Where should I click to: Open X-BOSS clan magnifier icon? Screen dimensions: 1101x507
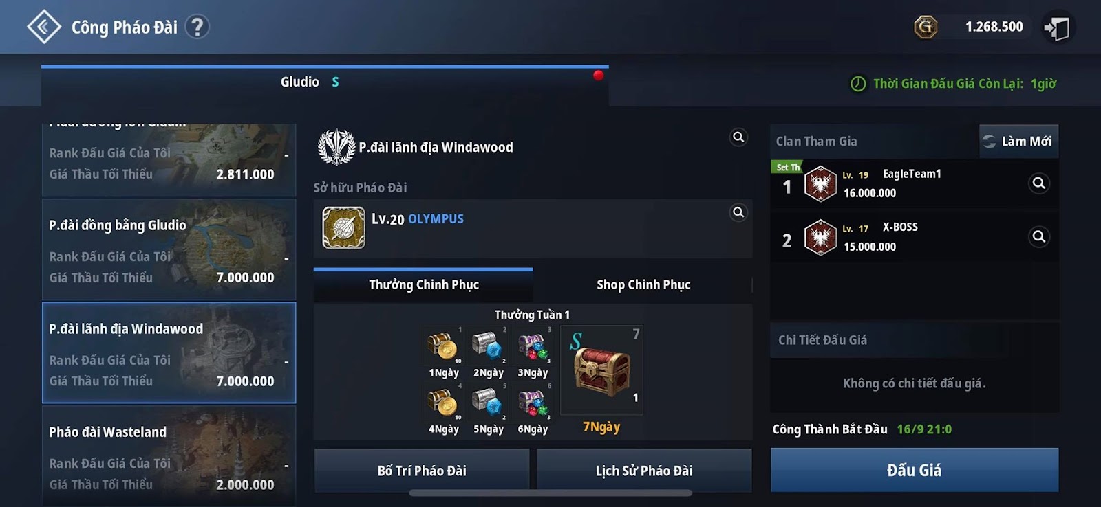[1039, 237]
